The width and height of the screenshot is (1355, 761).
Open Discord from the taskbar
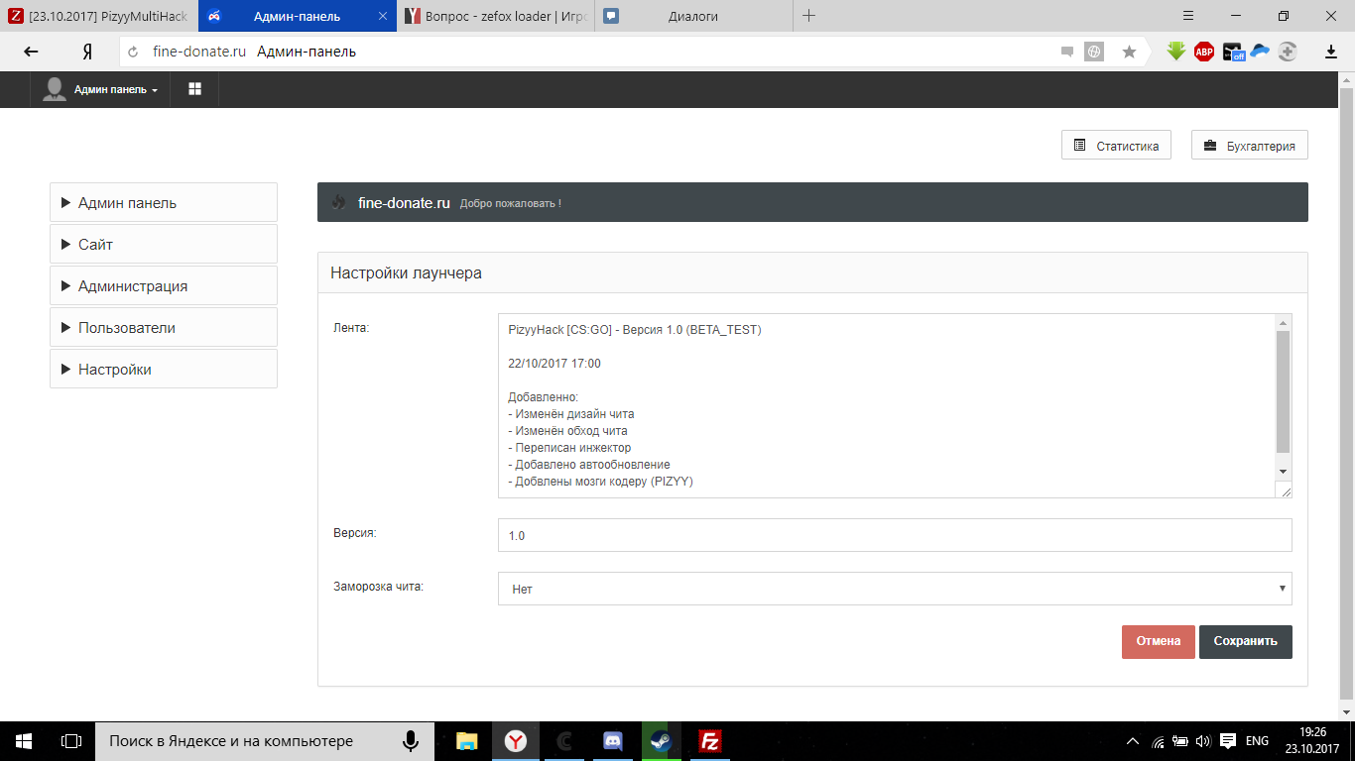click(612, 740)
